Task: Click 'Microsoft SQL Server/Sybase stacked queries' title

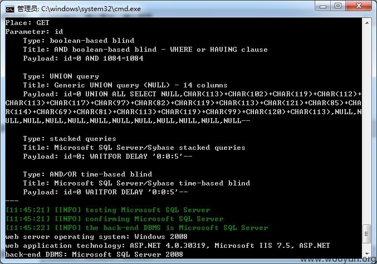Action: (150, 148)
